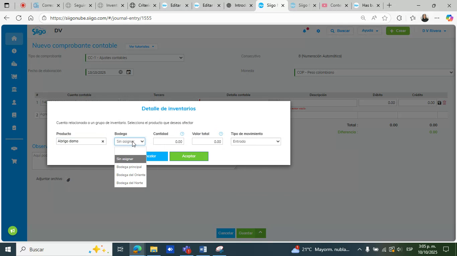Open Word from the taskbar
Viewport: 457px width, 256px height.
click(203, 249)
